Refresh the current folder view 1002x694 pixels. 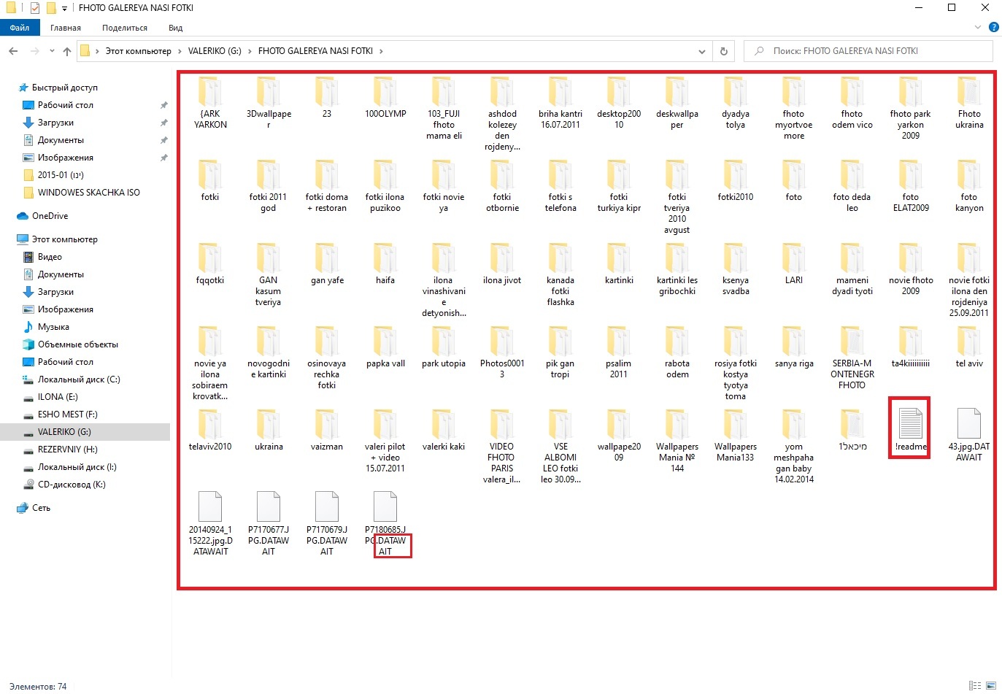(x=724, y=51)
